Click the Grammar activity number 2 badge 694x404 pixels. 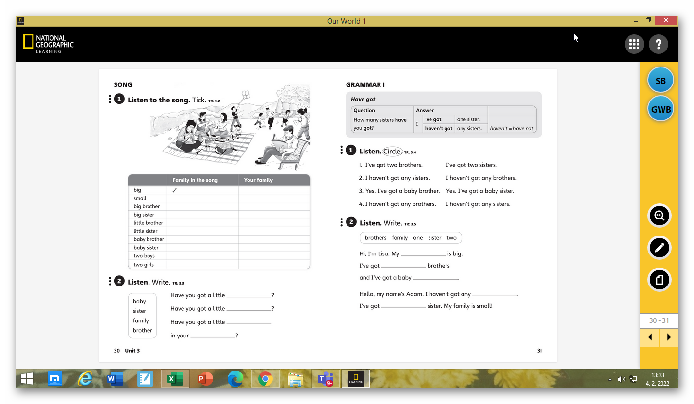[351, 222]
